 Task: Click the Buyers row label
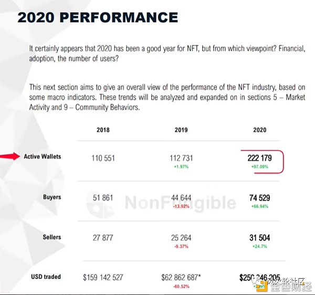[x=52, y=197]
